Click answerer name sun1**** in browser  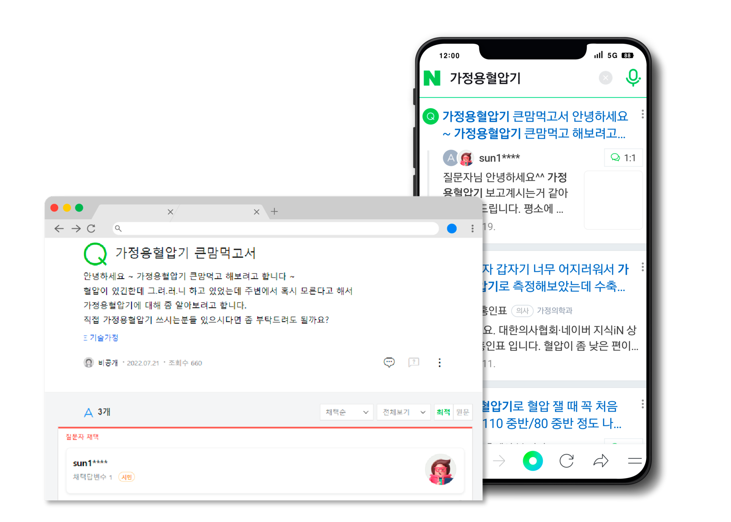tap(90, 463)
